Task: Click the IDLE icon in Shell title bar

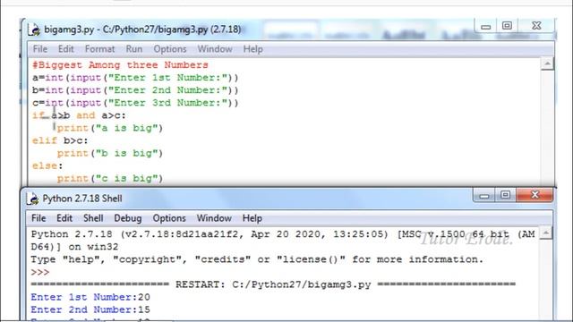Action: click(x=32, y=199)
